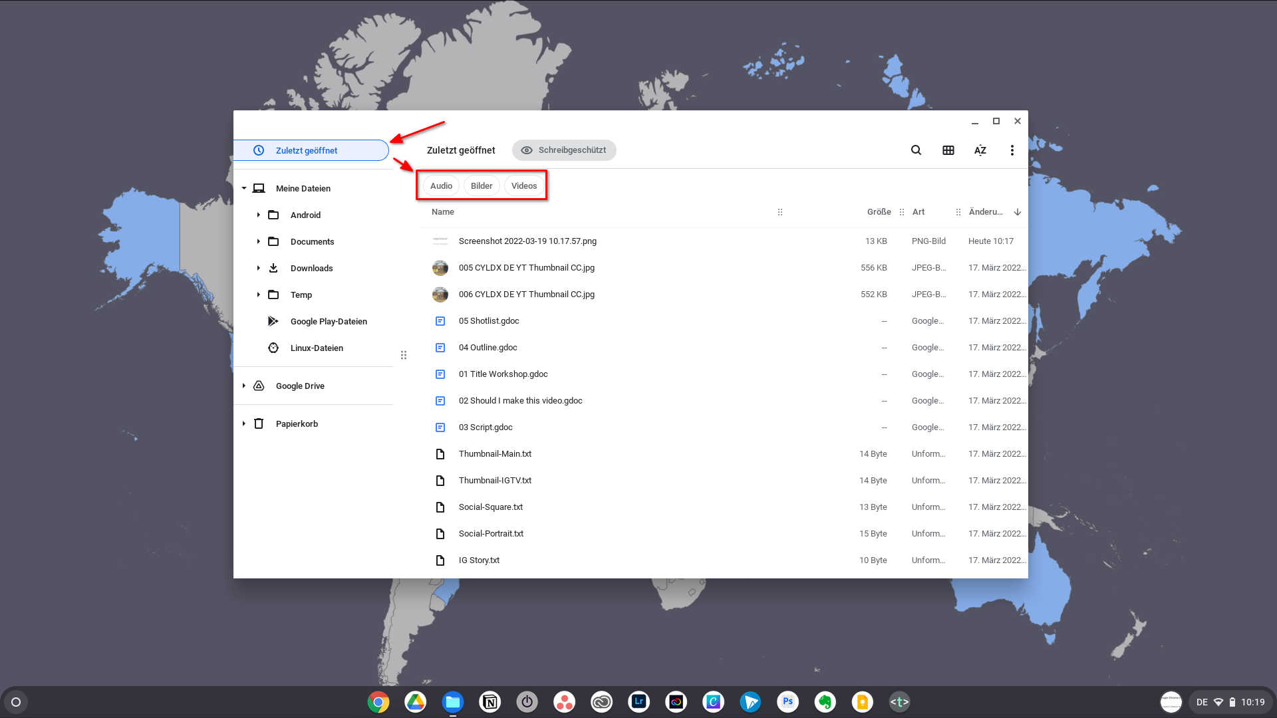Launch Notion from shelf
This screenshot has height=718, width=1277.
(x=490, y=702)
